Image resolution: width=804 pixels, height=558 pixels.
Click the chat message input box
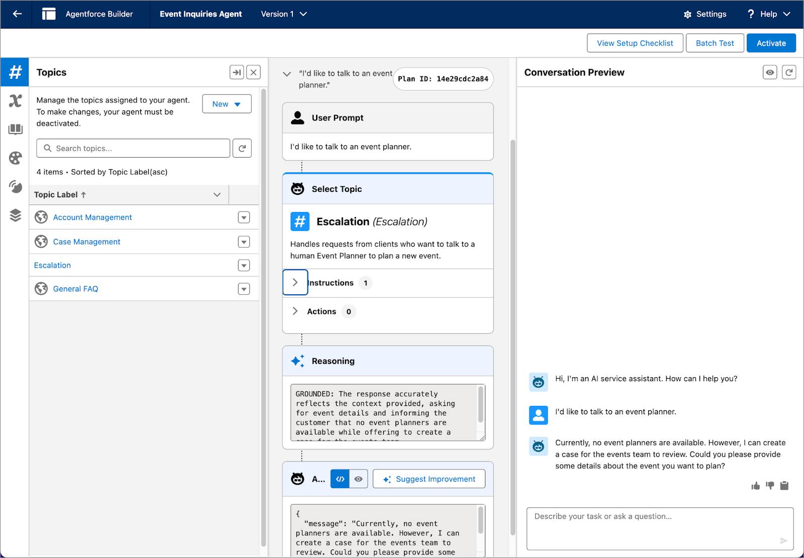pyautogui.click(x=660, y=528)
